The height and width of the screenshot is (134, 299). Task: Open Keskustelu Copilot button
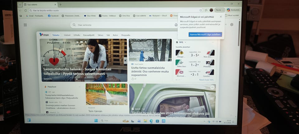click(233, 10)
